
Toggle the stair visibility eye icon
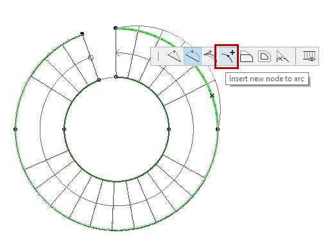[x=309, y=56]
